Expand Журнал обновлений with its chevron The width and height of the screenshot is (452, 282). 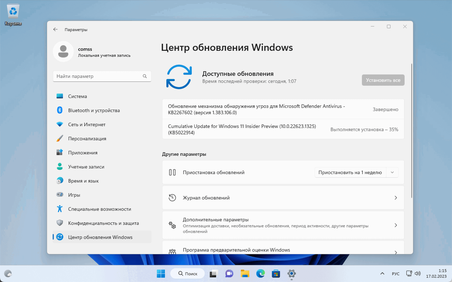coord(396,198)
